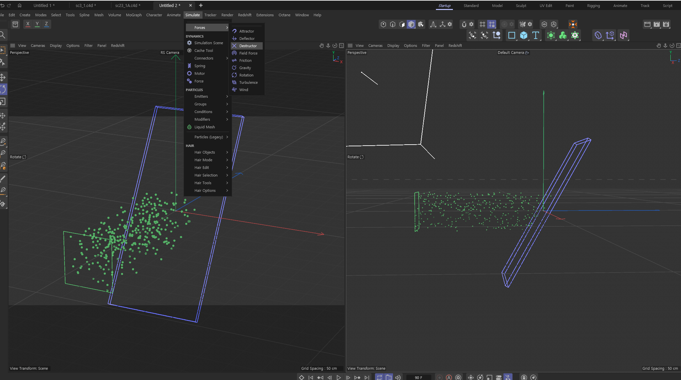Open the MoGraph menu
The width and height of the screenshot is (681, 380).
[134, 15]
